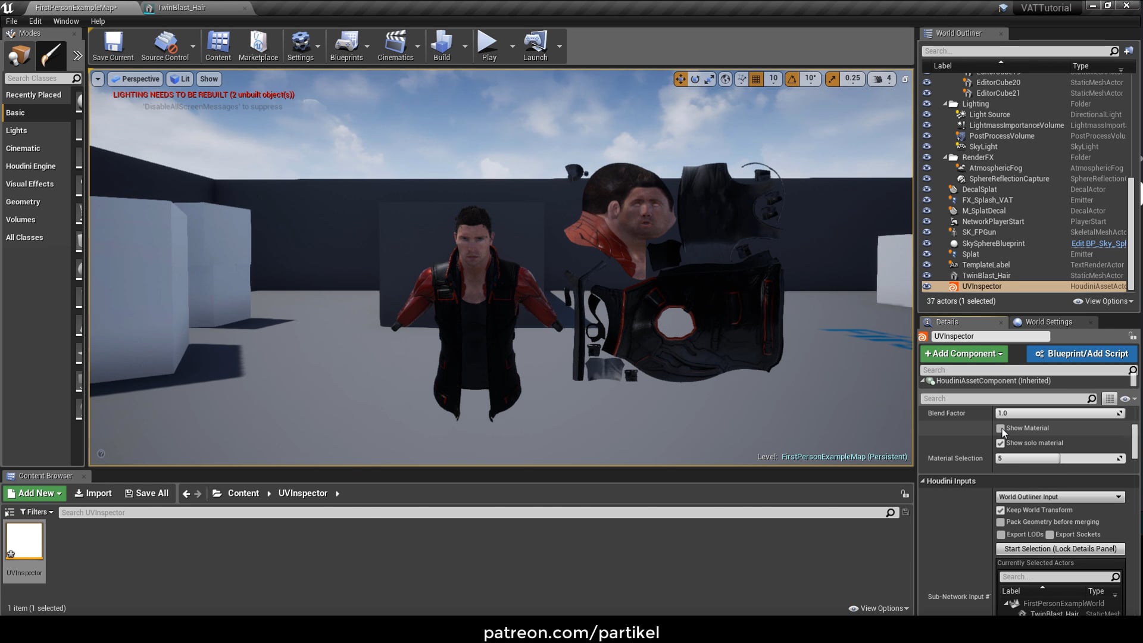Image resolution: width=1143 pixels, height=643 pixels.
Task: Switch to the World Settings tab
Action: coord(1048,322)
